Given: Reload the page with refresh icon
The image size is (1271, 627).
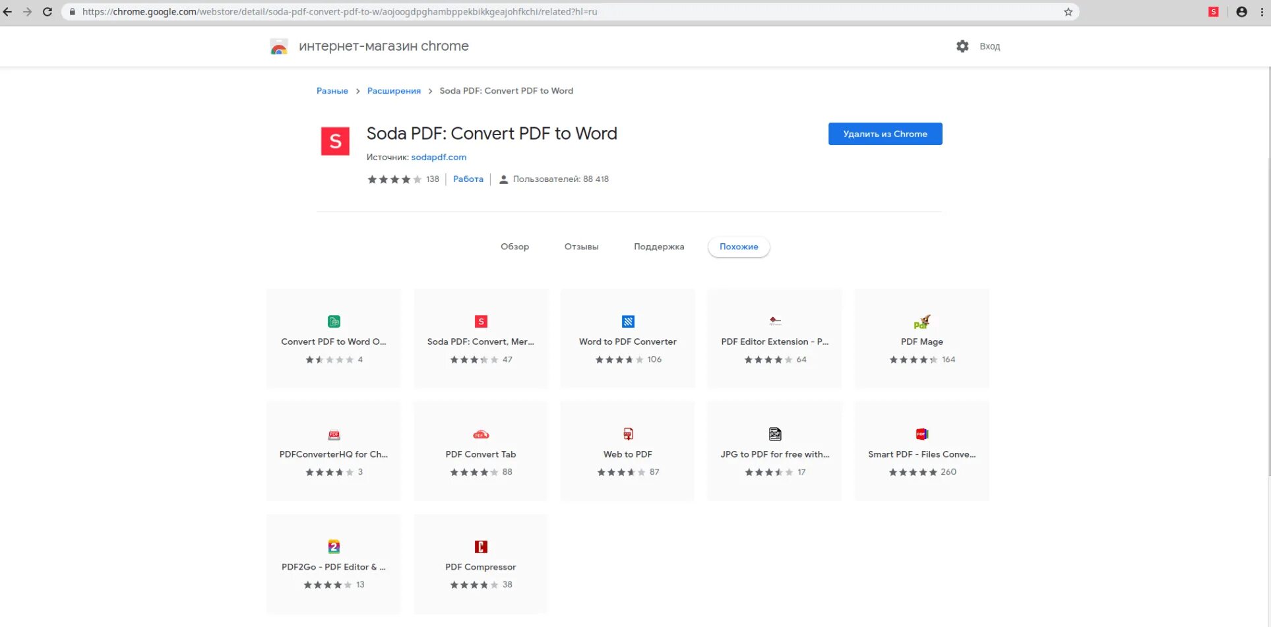Looking at the screenshot, I should coord(47,12).
